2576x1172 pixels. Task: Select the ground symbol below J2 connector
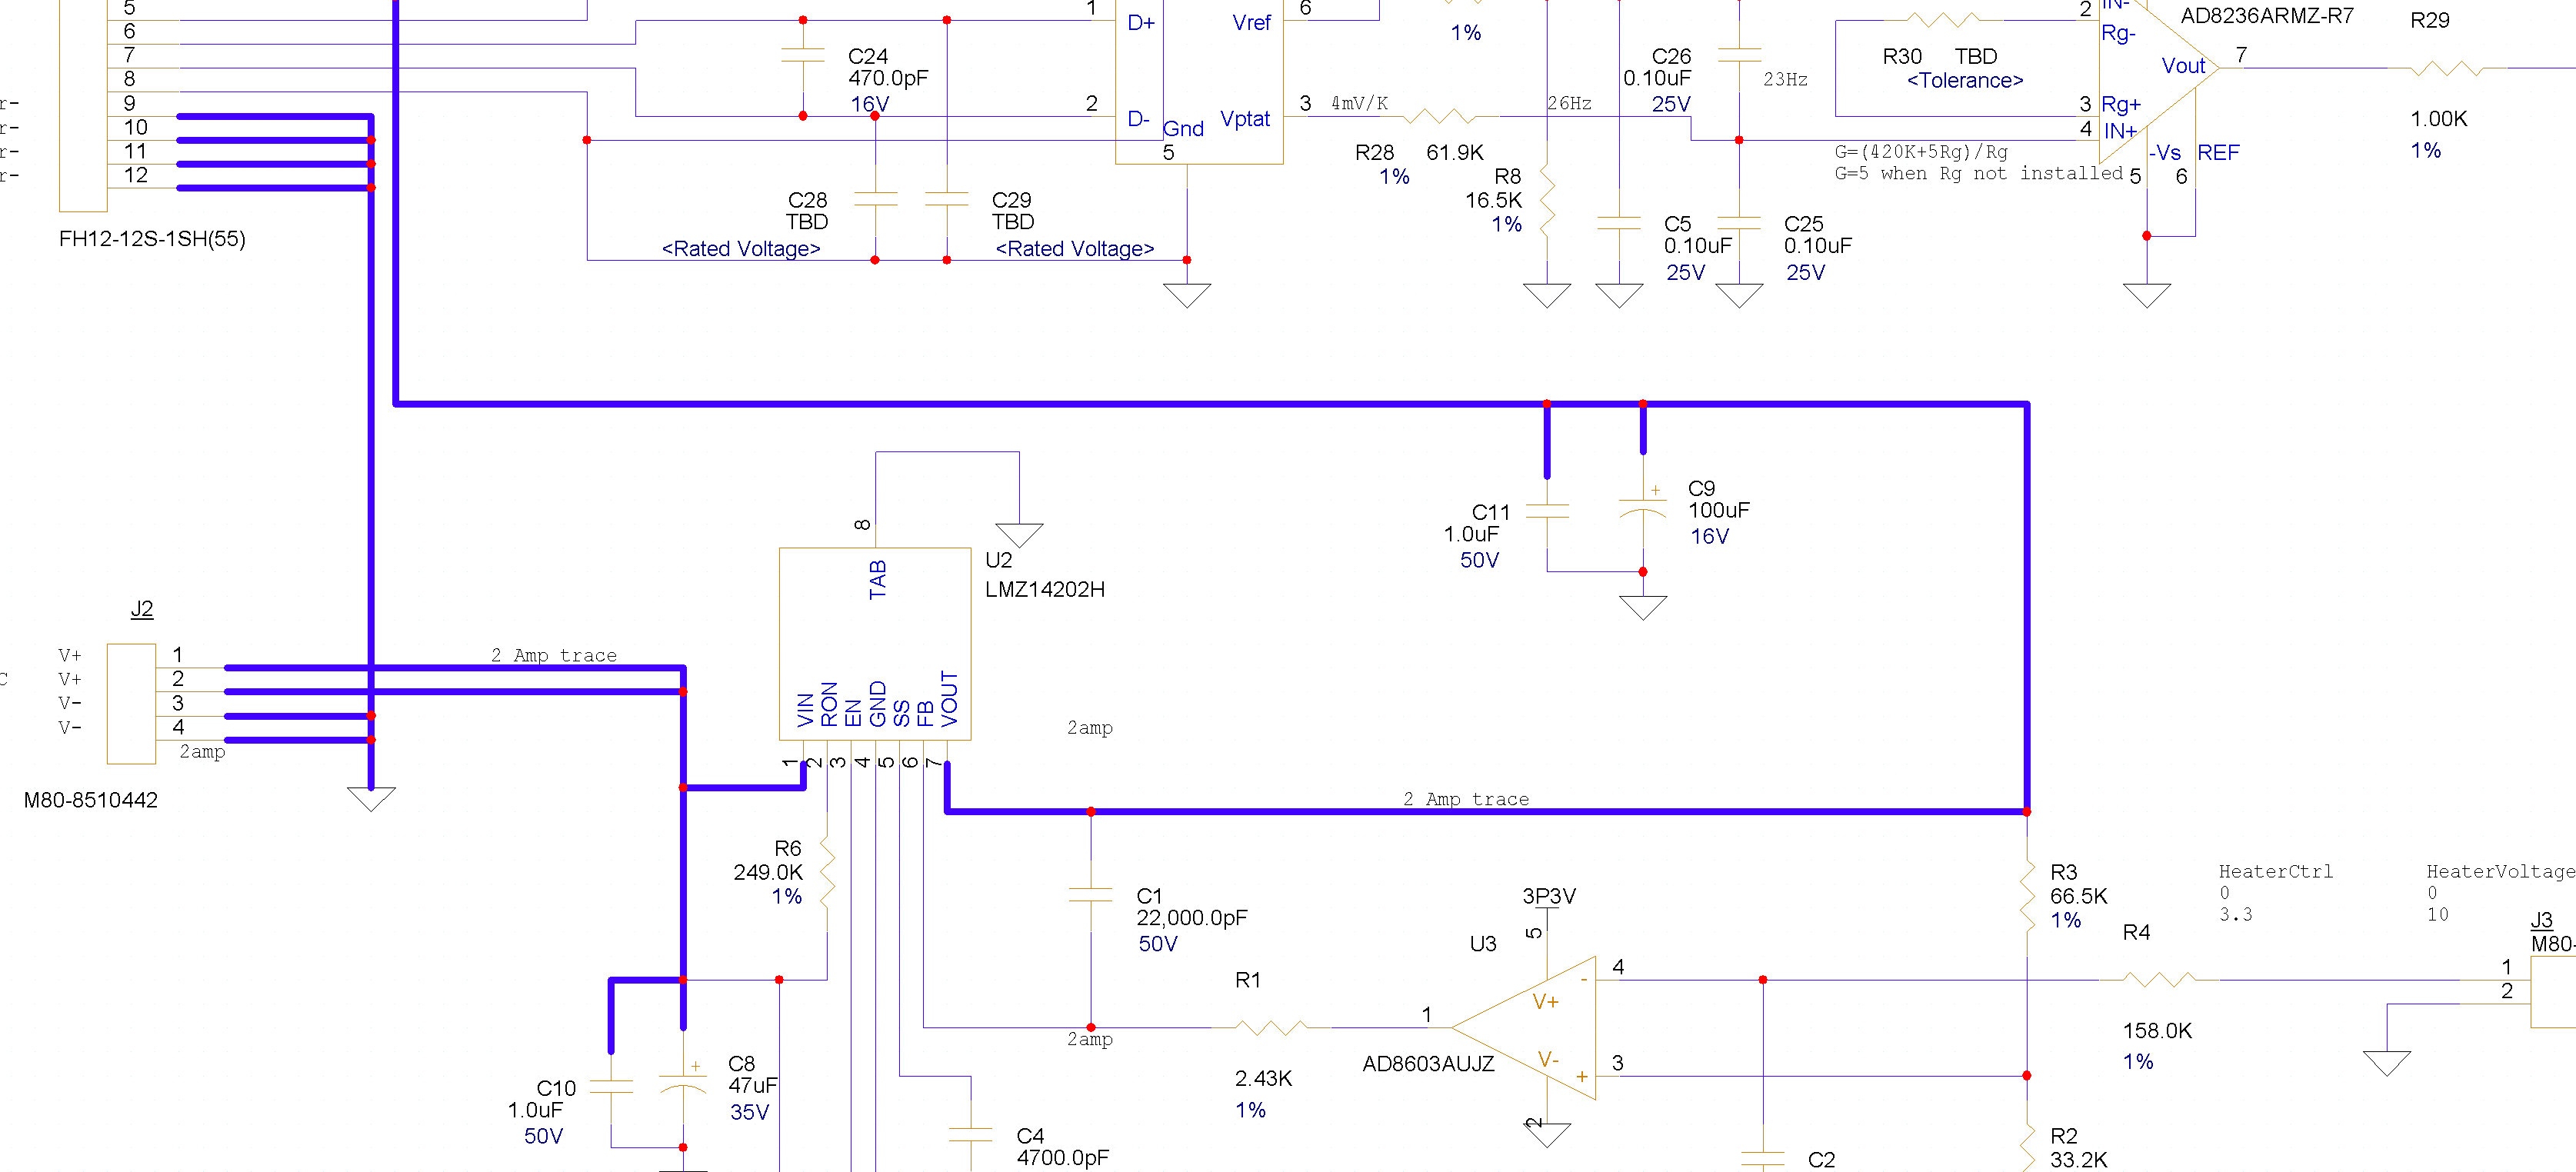(371, 800)
